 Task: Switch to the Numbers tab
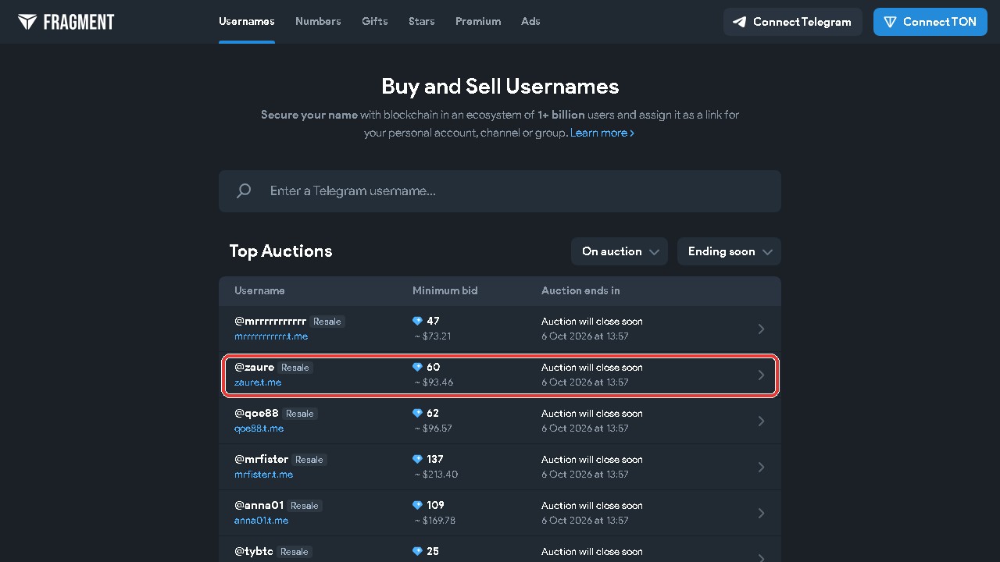tap(318, 21)
